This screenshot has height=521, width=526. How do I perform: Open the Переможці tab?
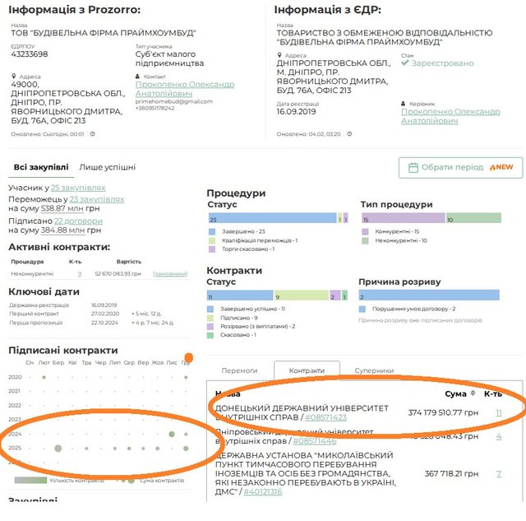[239, 370]
